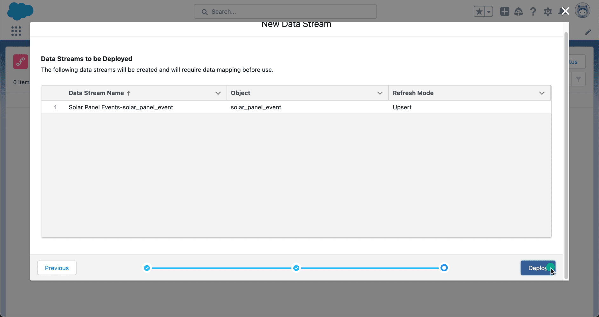Close the New Data Stream modal

565,11
